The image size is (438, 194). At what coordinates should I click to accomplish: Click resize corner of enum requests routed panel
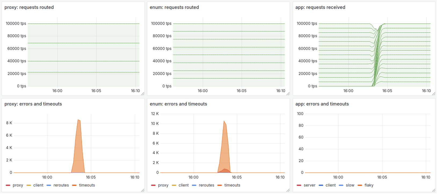tap(288, 94)
